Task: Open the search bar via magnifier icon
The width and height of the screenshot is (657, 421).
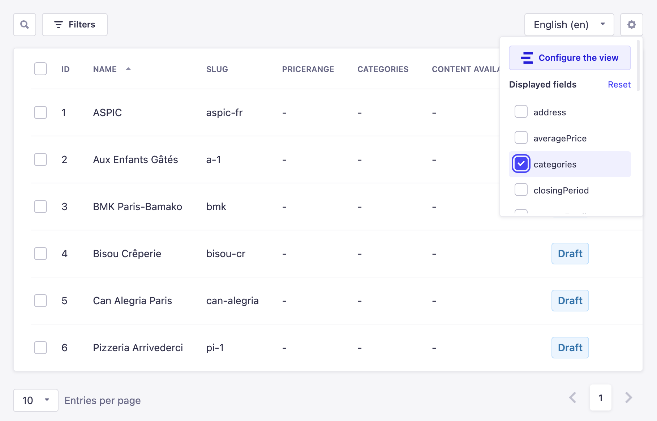Action: point(24,25)
